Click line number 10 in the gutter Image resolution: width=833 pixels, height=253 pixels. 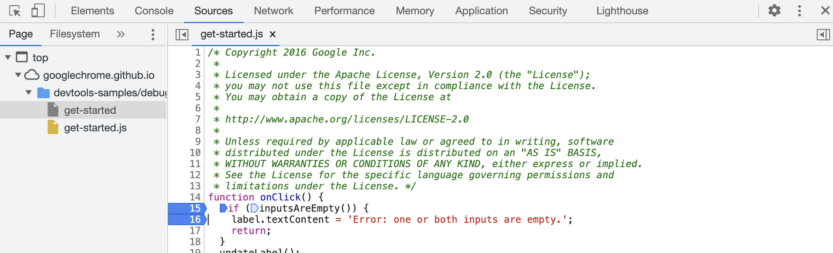click(x=195, y=153)
